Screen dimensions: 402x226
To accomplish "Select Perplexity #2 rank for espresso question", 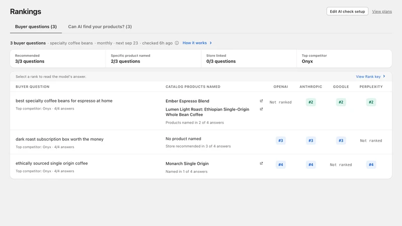I will pyautogui.click(x=371, y=102).
